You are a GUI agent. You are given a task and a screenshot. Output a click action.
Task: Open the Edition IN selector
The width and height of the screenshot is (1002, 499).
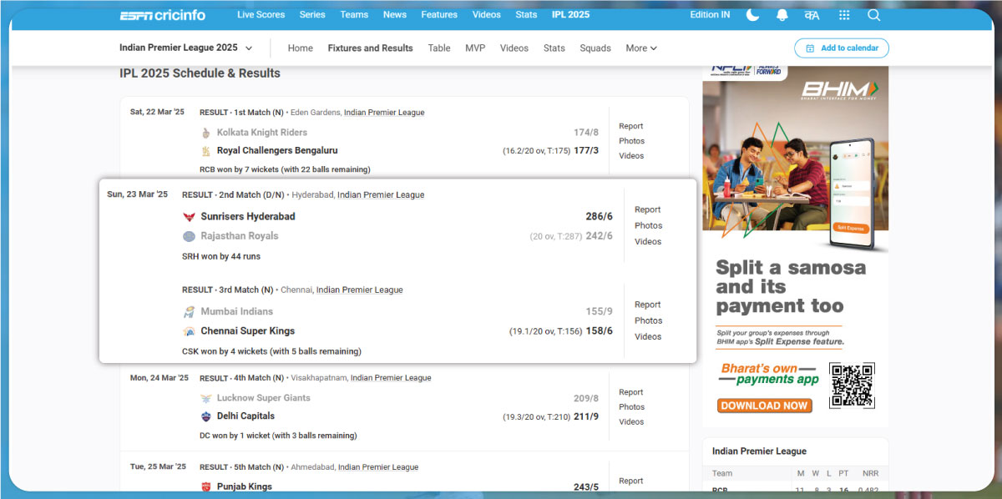[710, 15]
